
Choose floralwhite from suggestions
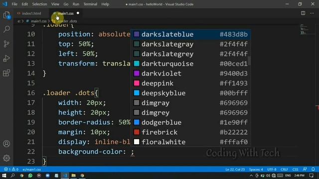190,142
